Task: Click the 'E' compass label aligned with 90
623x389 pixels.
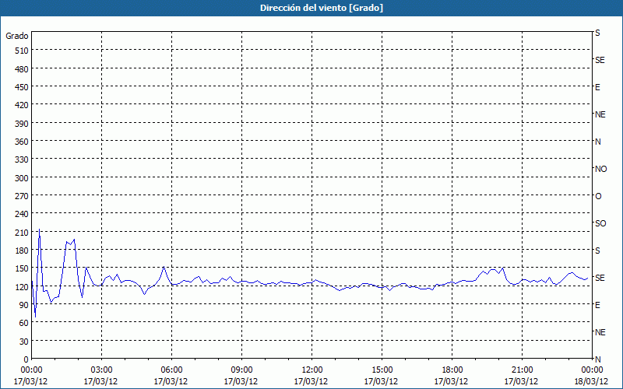Action: click(597, 305)
